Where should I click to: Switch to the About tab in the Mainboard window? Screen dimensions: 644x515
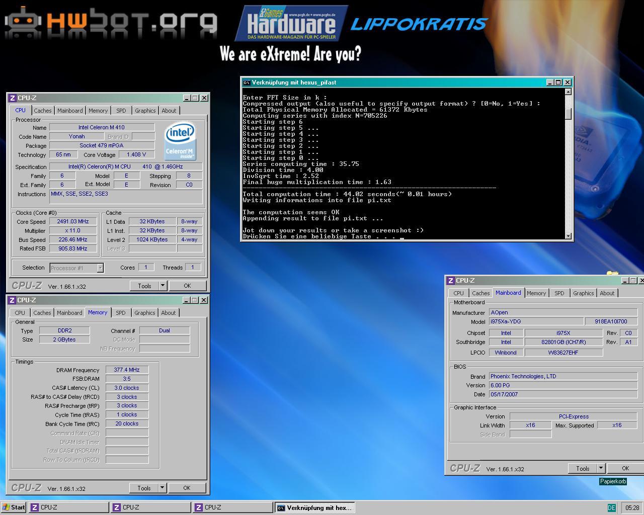(607, 293)
